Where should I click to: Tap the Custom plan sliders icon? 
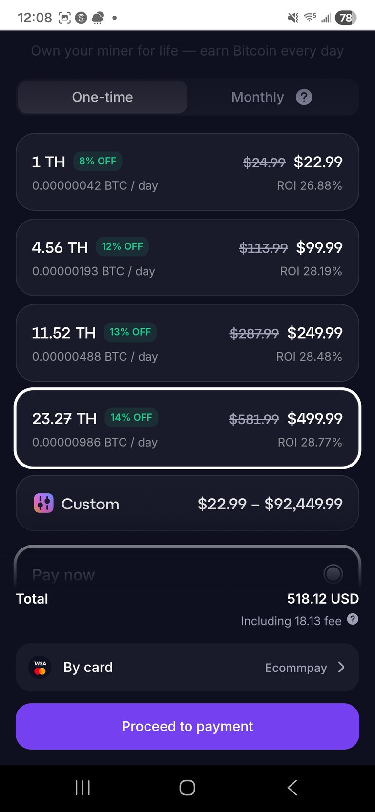coord(43,504)
